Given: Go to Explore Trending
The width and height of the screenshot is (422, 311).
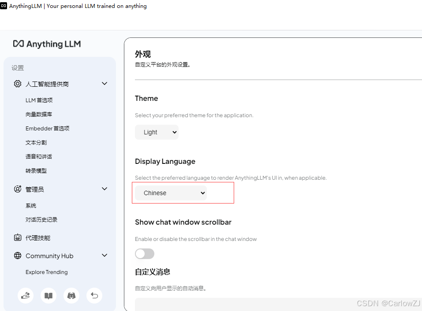Looking at the screenshot, I should [x=46, y=272].
